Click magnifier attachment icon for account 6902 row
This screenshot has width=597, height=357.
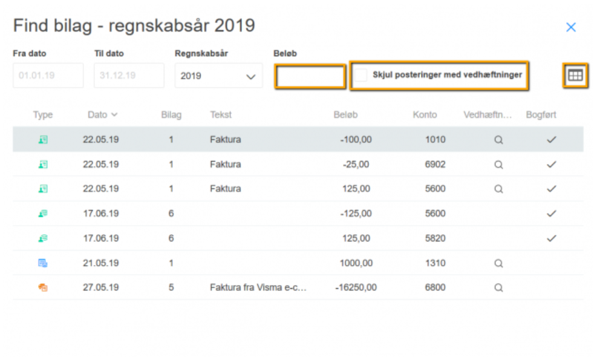click(x=498, y=165)
